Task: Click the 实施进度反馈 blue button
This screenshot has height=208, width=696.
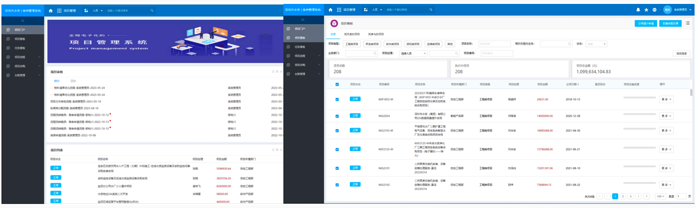Action: click(670, 23)
